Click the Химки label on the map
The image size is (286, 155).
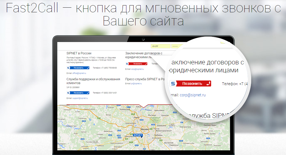point(136,117)
